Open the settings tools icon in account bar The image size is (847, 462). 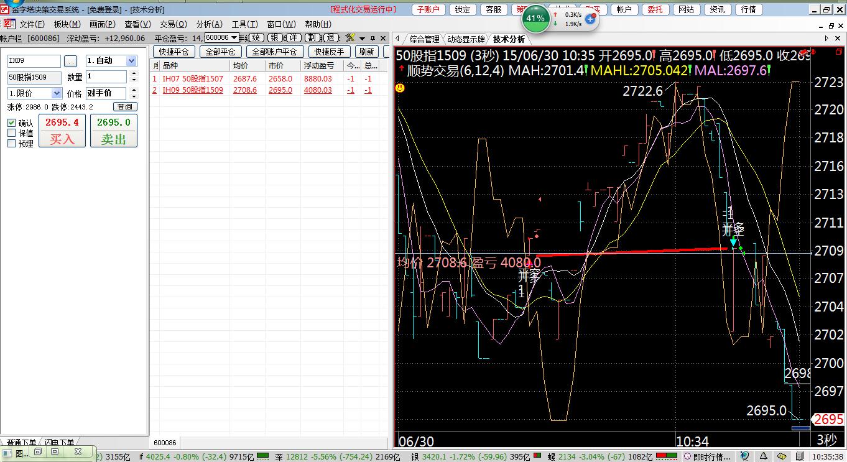(x=350, y=38)
